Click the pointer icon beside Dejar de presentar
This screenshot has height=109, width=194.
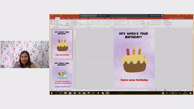pyautogui.click(x=162, y=16)
